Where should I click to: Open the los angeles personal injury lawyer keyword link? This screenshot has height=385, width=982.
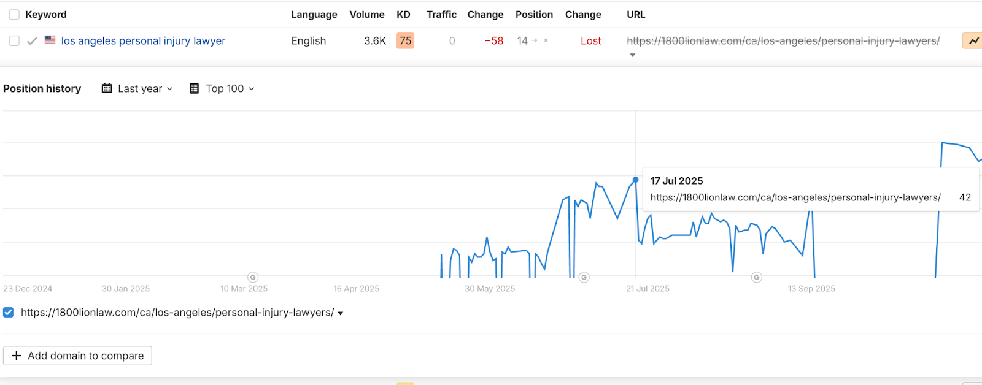[x=143, y=41]
